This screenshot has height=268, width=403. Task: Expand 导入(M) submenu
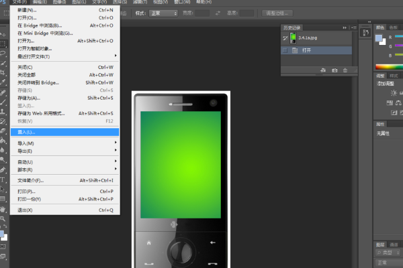coord(65,143)
